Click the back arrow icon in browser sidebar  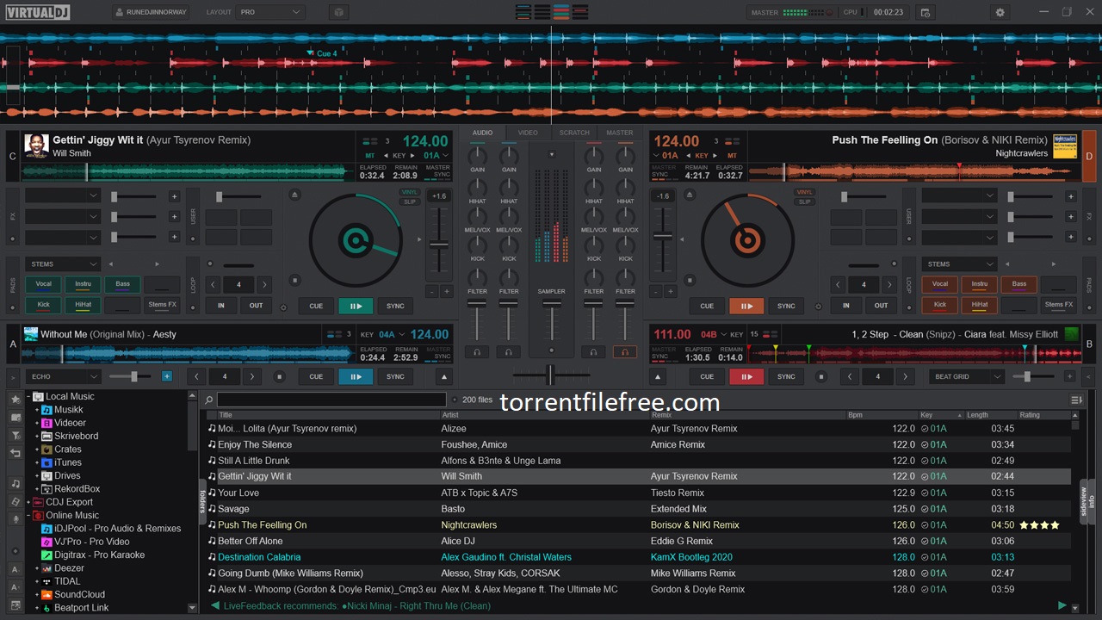[x=15, y=453]
